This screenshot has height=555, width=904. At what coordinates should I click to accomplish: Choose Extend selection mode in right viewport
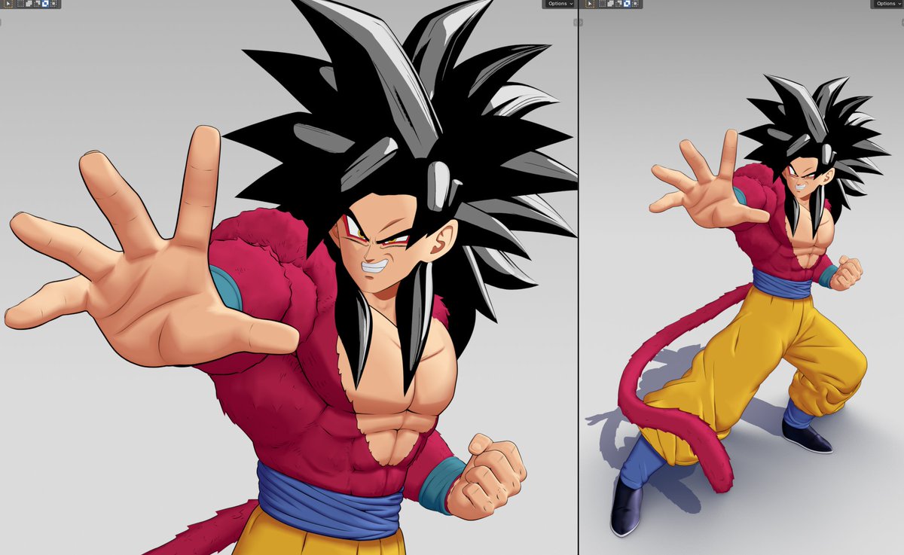point(610,4)
